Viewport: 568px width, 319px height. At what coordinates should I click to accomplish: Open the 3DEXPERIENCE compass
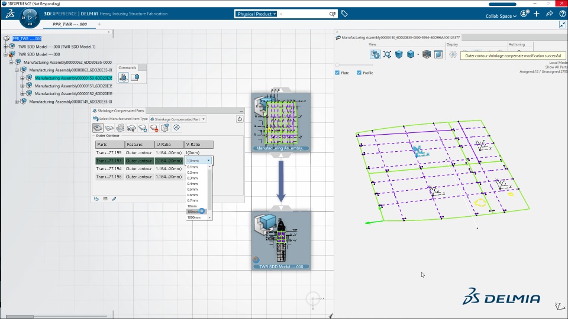point(30,17)
